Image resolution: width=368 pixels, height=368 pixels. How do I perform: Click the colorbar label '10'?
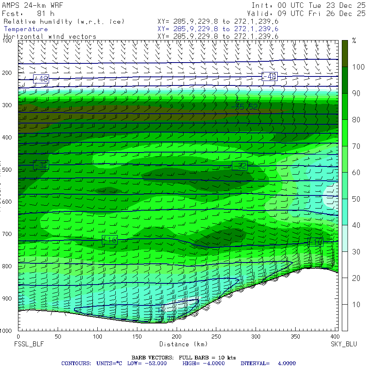tap(356, 305)
